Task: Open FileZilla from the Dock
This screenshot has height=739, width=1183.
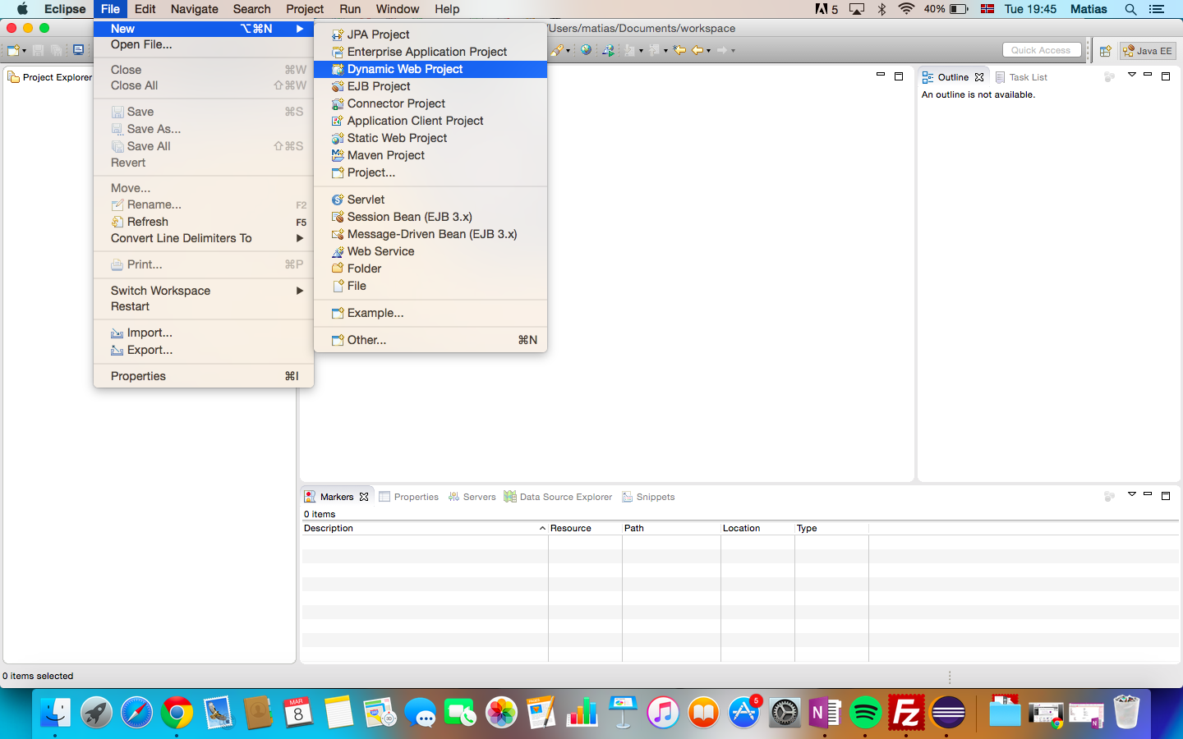Action: pos(906,712)
